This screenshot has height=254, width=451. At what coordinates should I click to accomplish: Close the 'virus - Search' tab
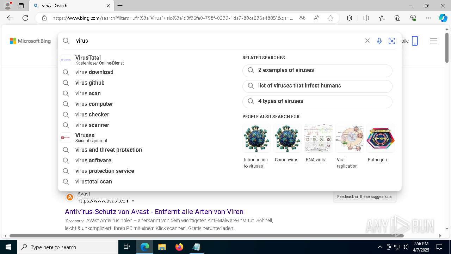[x=108, y=6]
